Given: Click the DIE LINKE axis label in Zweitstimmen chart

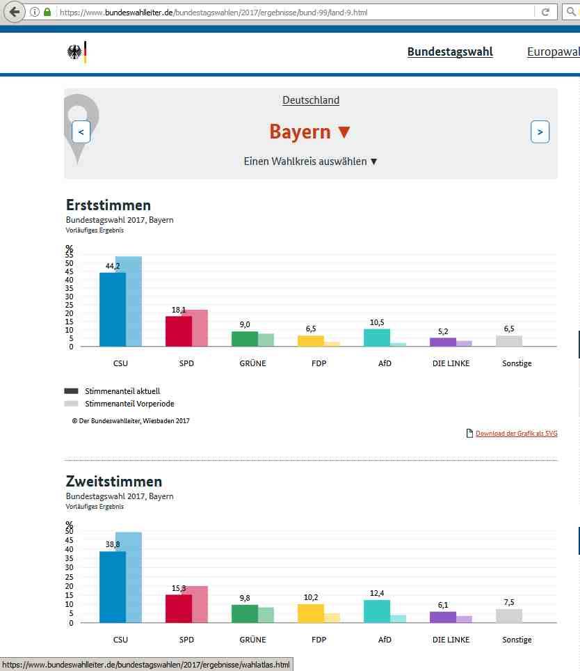Looking at the screenshot, I should coord(451,640).
